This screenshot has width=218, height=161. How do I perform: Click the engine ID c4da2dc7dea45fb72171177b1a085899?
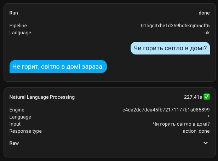tap(166, 110)
